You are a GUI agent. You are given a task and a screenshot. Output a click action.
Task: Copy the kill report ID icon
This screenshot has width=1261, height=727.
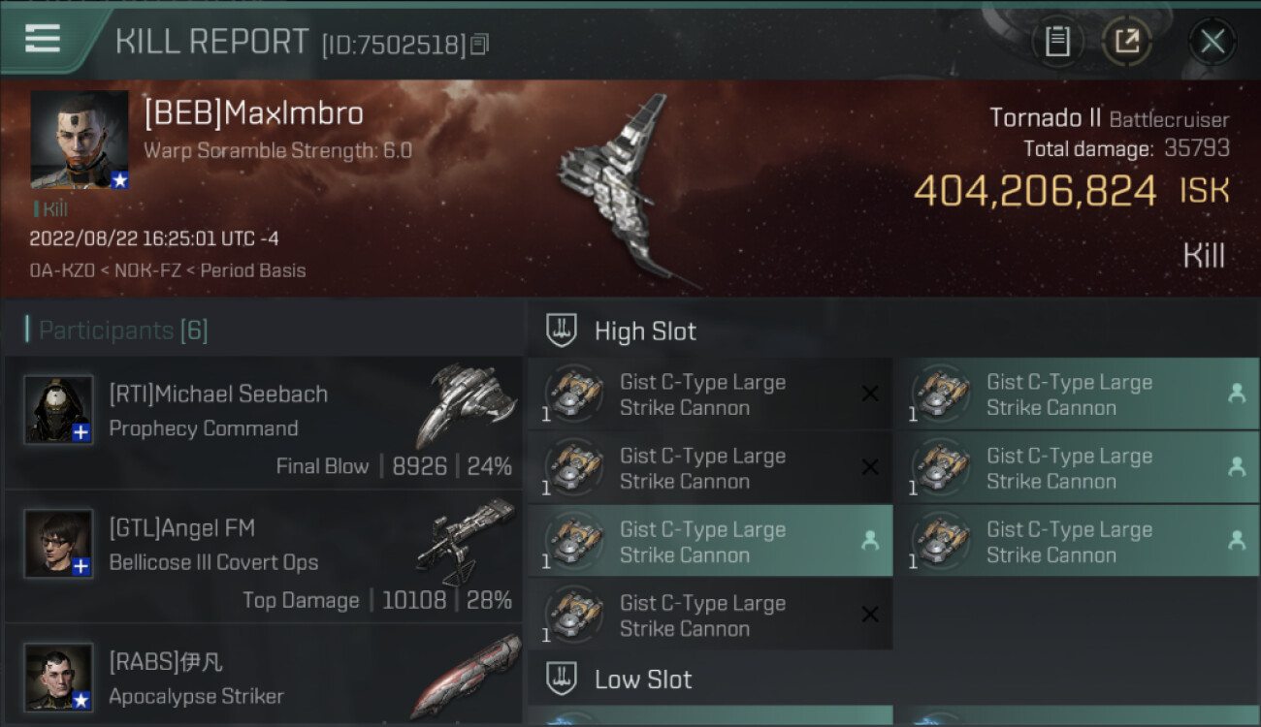point(479,45)
